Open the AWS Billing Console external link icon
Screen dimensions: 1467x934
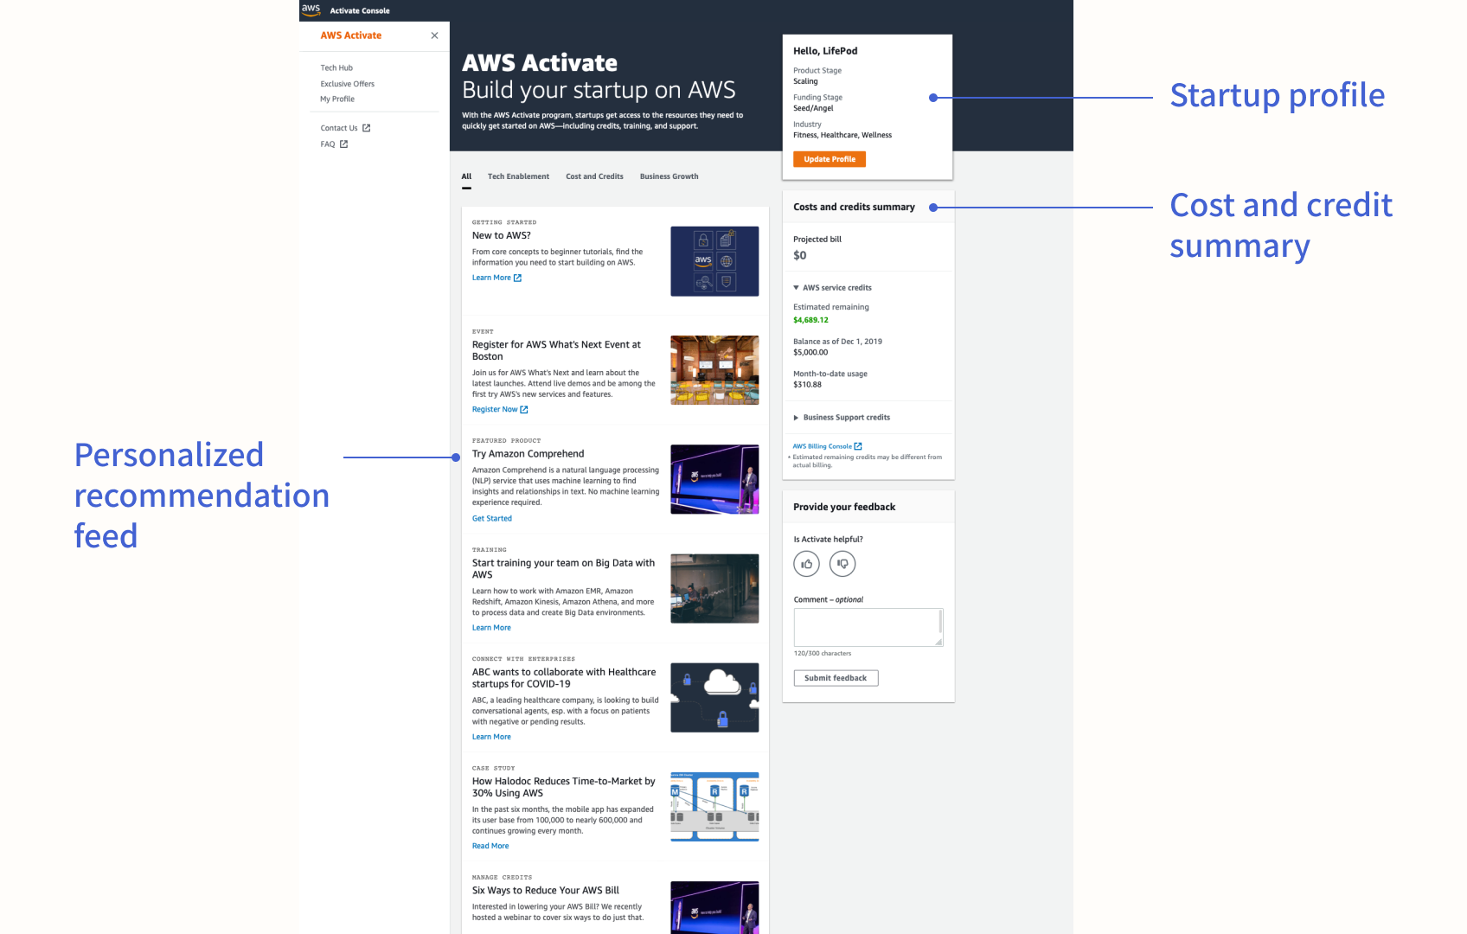pos(855,445)
